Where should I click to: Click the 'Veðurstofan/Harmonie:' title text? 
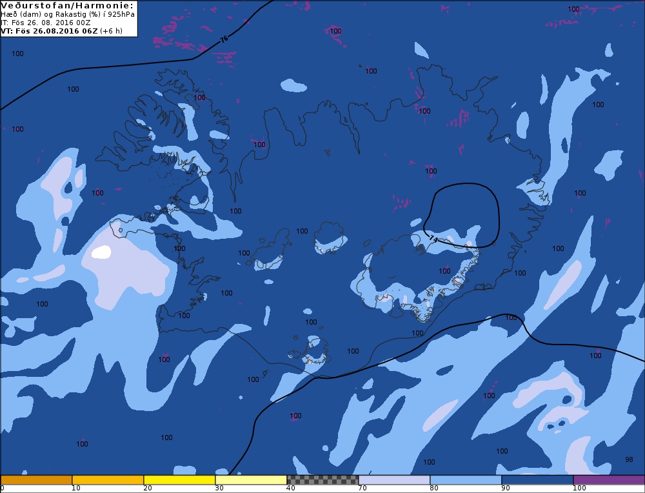click(67, 6)
